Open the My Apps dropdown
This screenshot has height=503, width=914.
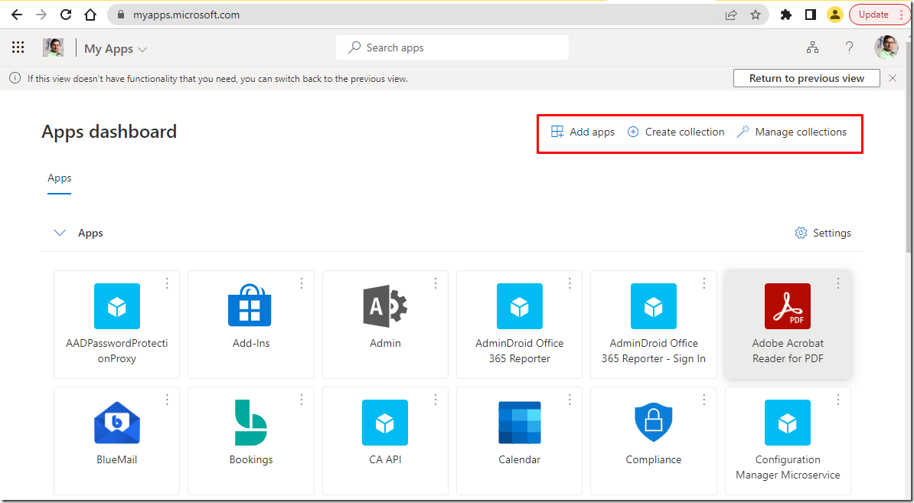[115, 47]
